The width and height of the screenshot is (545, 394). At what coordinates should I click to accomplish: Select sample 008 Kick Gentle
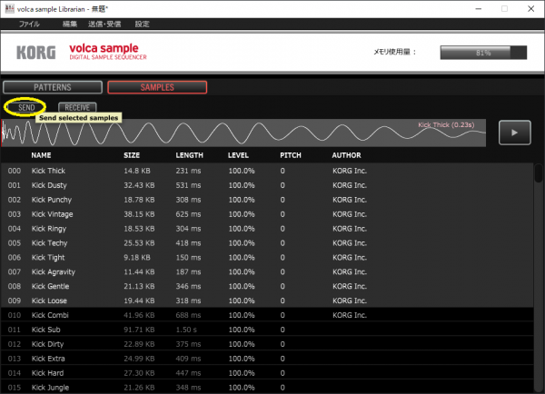267,286
